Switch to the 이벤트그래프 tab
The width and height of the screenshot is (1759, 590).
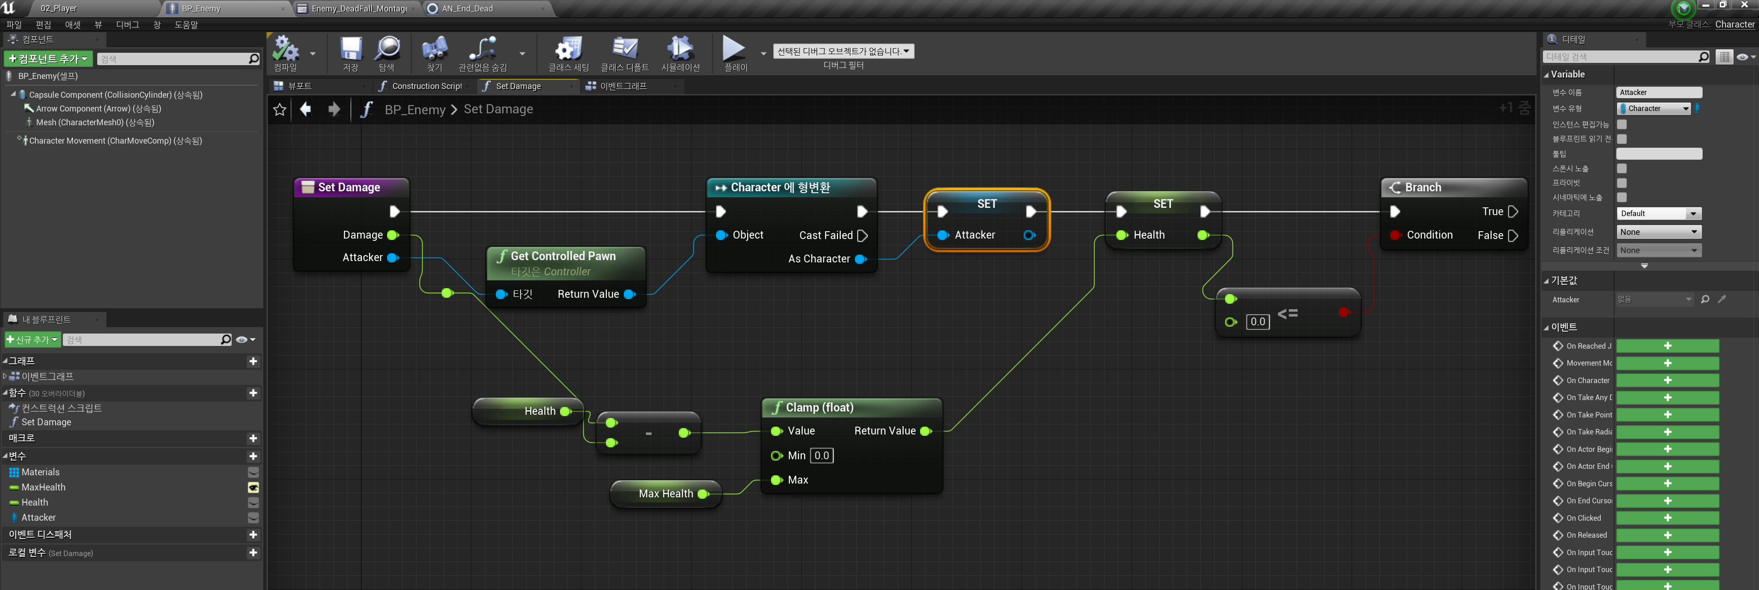click(x=623, y=86)
